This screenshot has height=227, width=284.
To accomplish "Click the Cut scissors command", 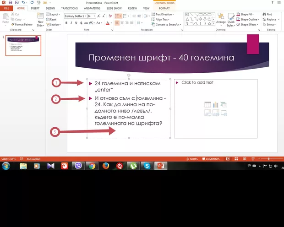I will (x=15, y=14).
